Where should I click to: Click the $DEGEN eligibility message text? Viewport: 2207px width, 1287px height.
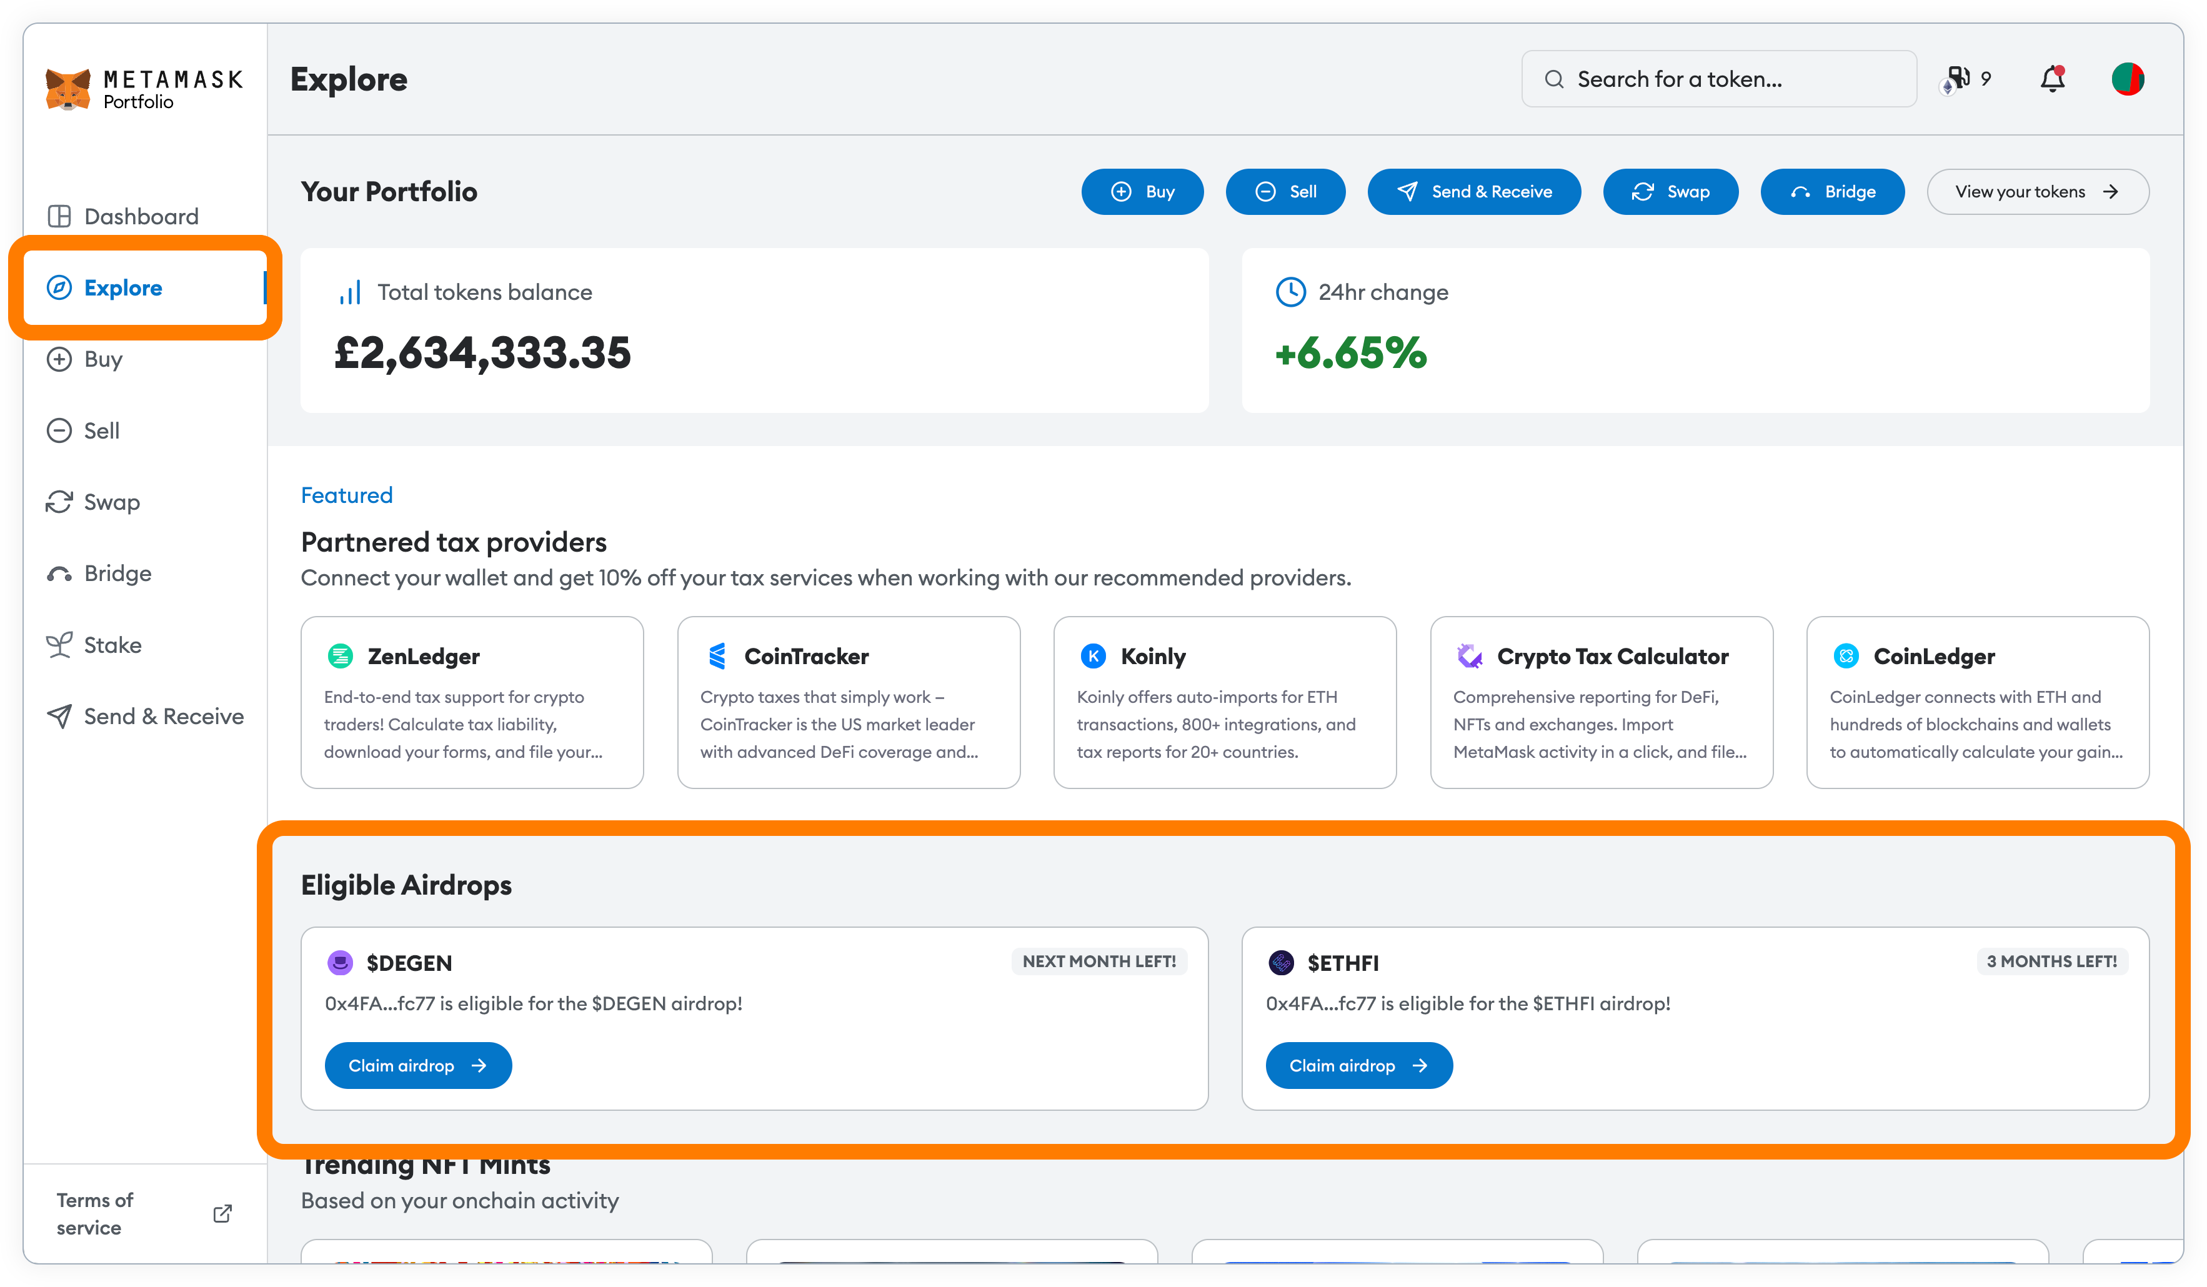534,1003
